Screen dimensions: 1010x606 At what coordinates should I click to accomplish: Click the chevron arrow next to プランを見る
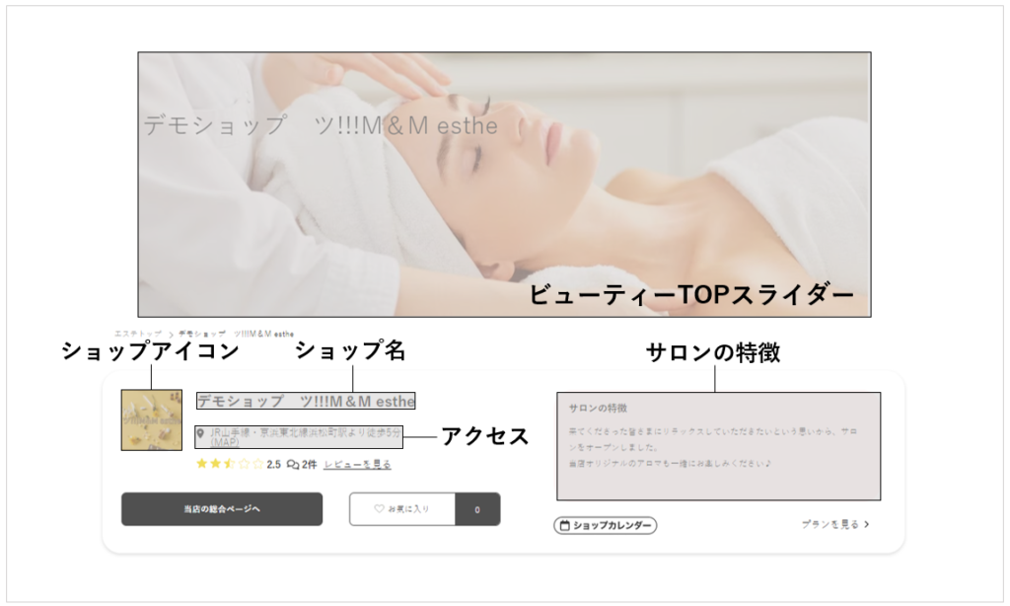(x=866, y=524)
